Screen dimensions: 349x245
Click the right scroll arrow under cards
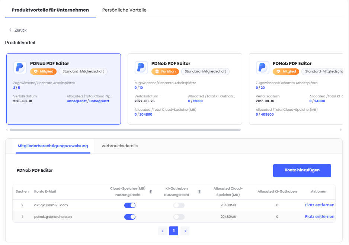pos(341,130)
